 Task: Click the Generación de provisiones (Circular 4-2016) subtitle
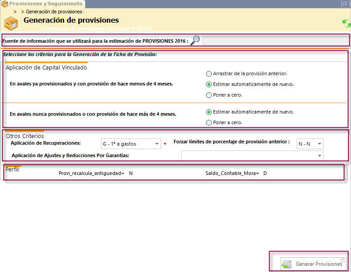[x=96, y=28]
